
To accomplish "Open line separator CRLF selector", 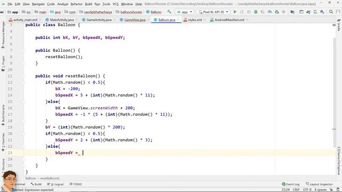I will click(x=296, y=190).
